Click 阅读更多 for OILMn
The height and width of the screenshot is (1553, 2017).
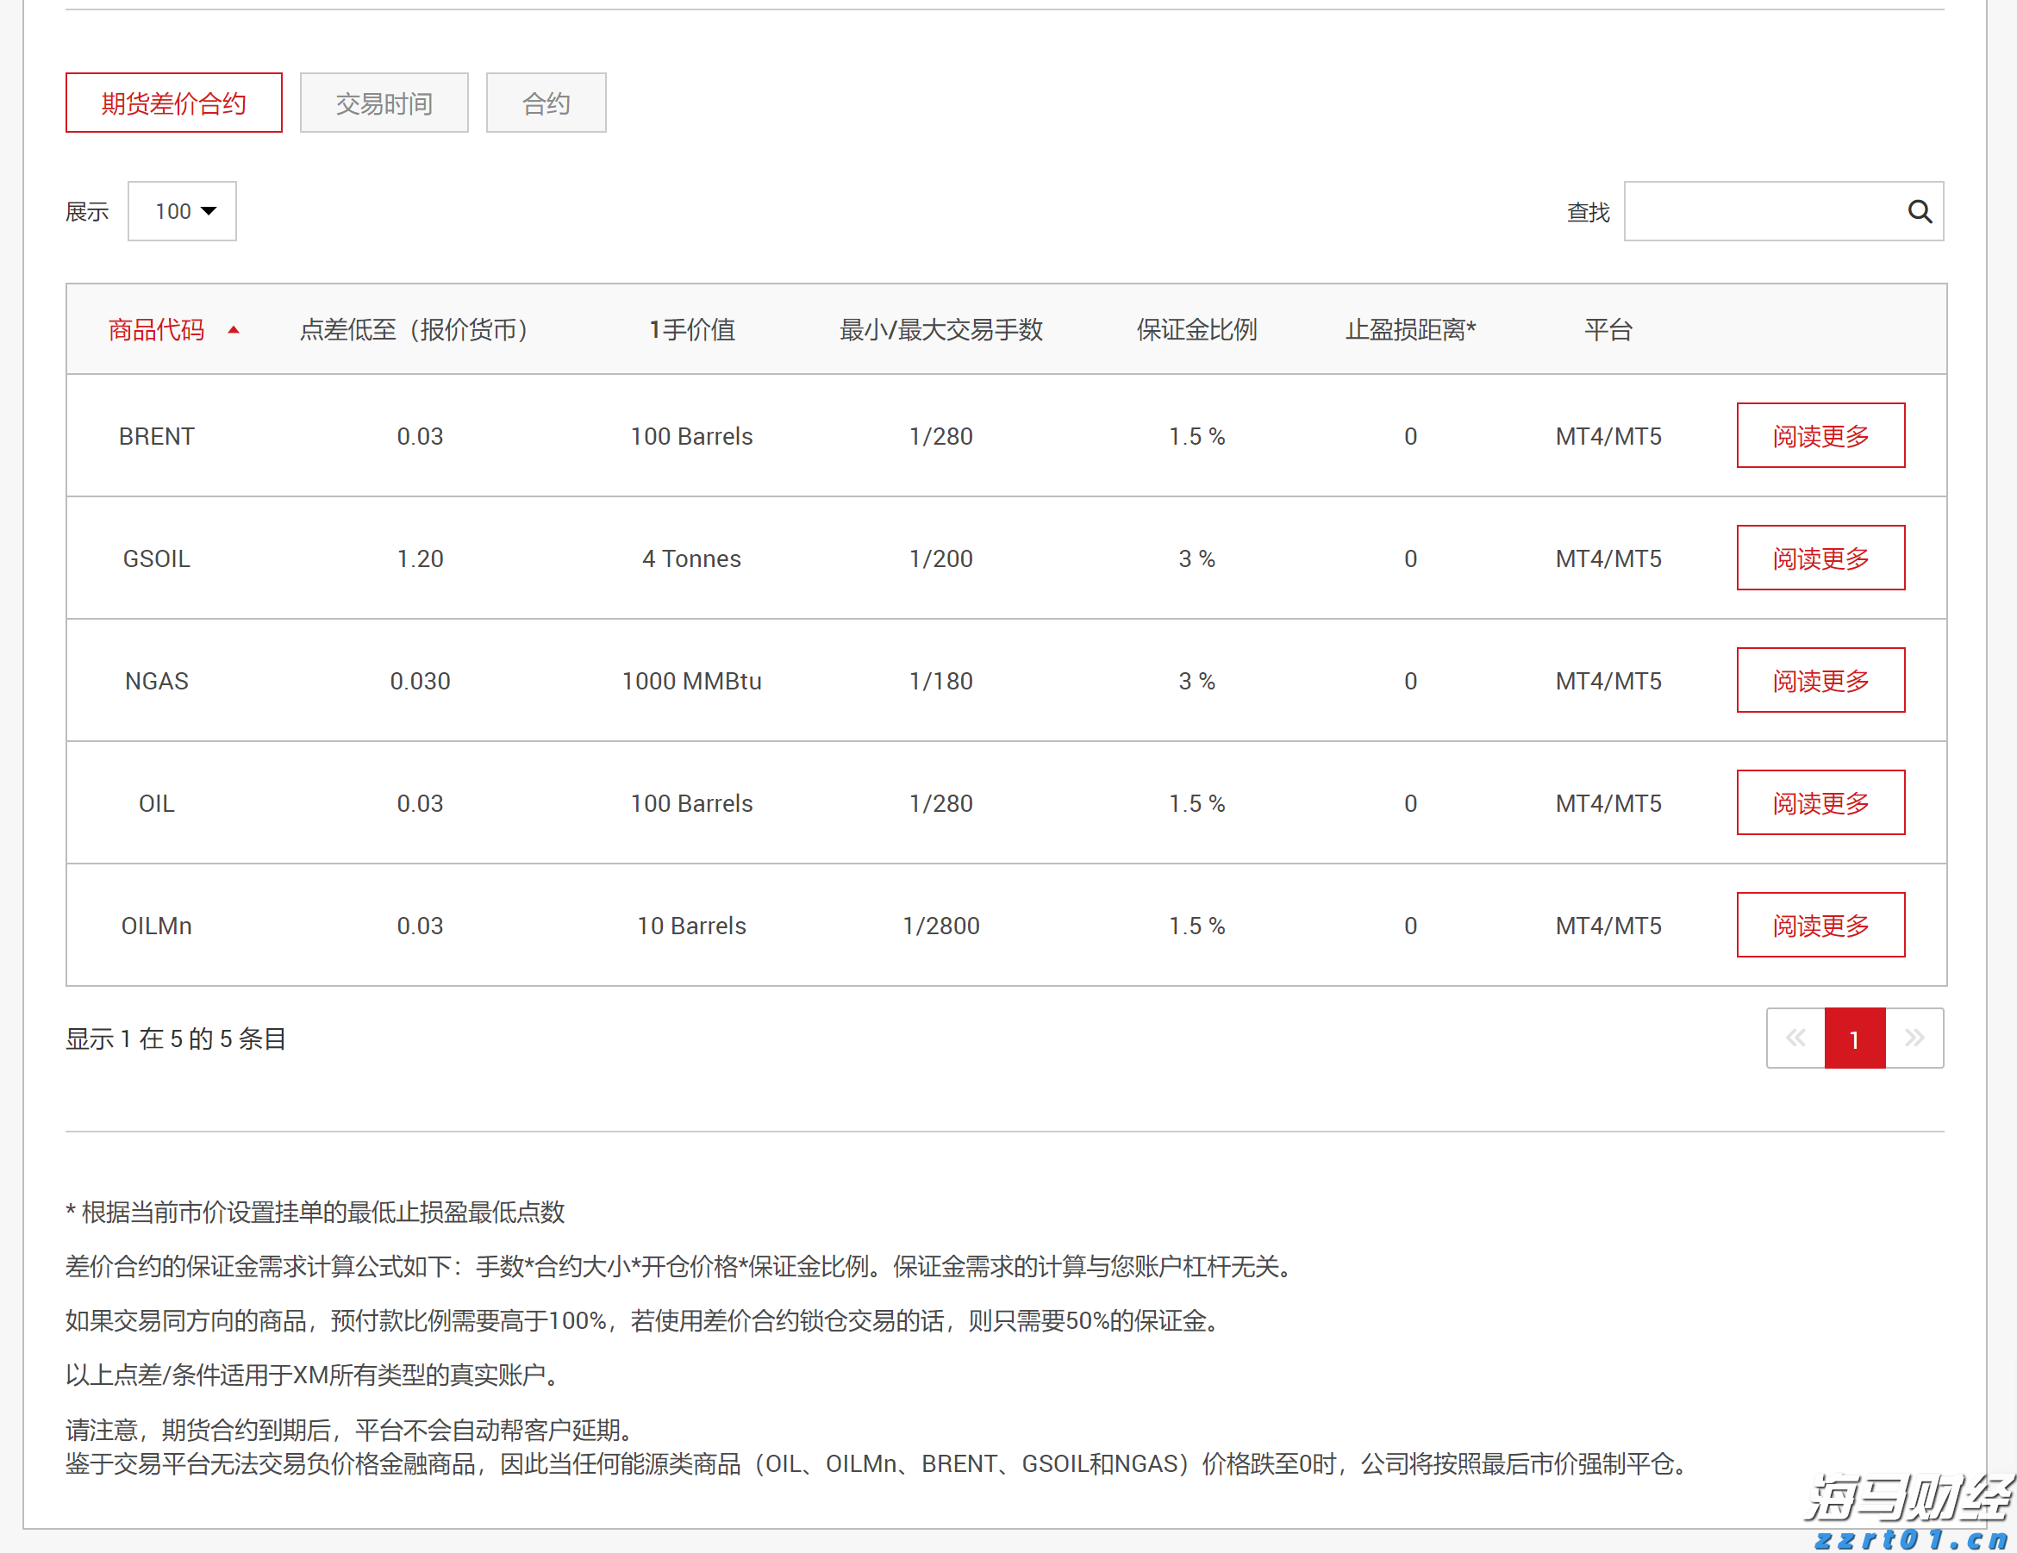pyautogui.click(x=1820, y=925)
